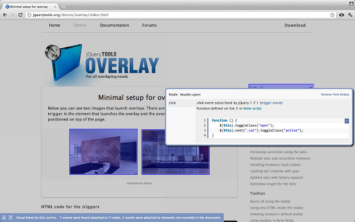Click the browser forward arrow
355x222 pixels.
tap(12, 15)
